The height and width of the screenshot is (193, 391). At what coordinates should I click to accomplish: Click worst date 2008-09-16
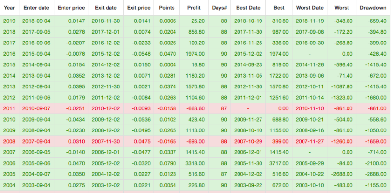(310, 130)
